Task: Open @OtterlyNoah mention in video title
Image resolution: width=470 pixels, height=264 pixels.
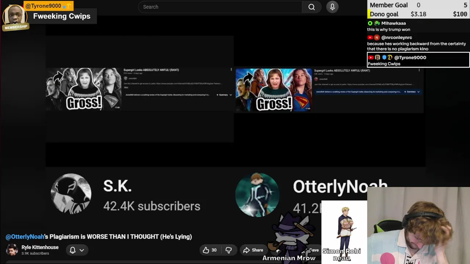Action: 25,236
